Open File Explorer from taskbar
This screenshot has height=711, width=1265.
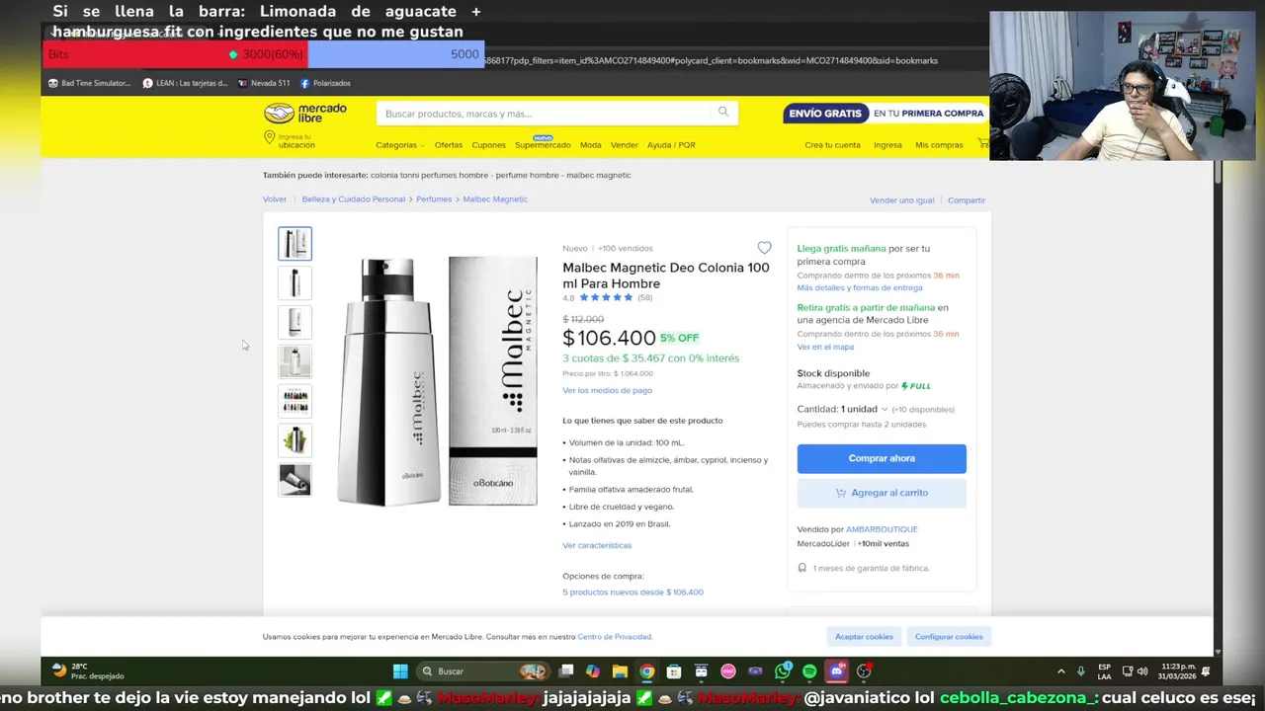click(620, 671)
